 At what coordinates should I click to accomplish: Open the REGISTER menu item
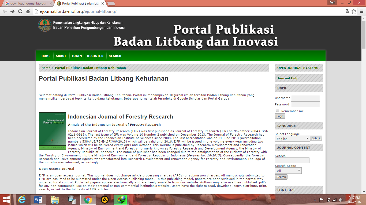point(95,56)
